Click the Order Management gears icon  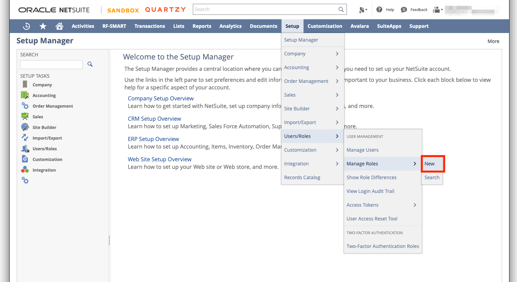click(x=25, y=106)
